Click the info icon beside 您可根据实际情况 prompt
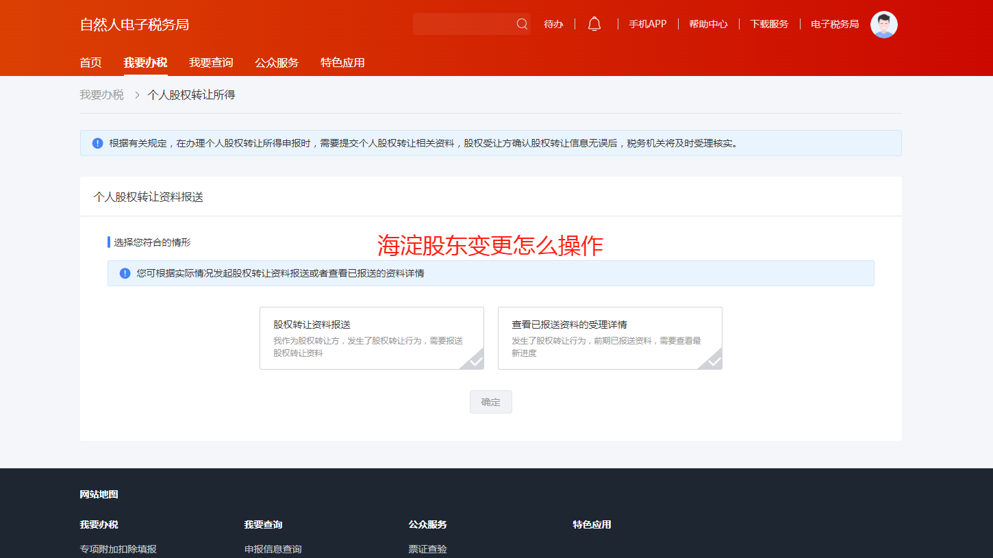Screen dimensions: 993x558 click(x=123, y=272)
